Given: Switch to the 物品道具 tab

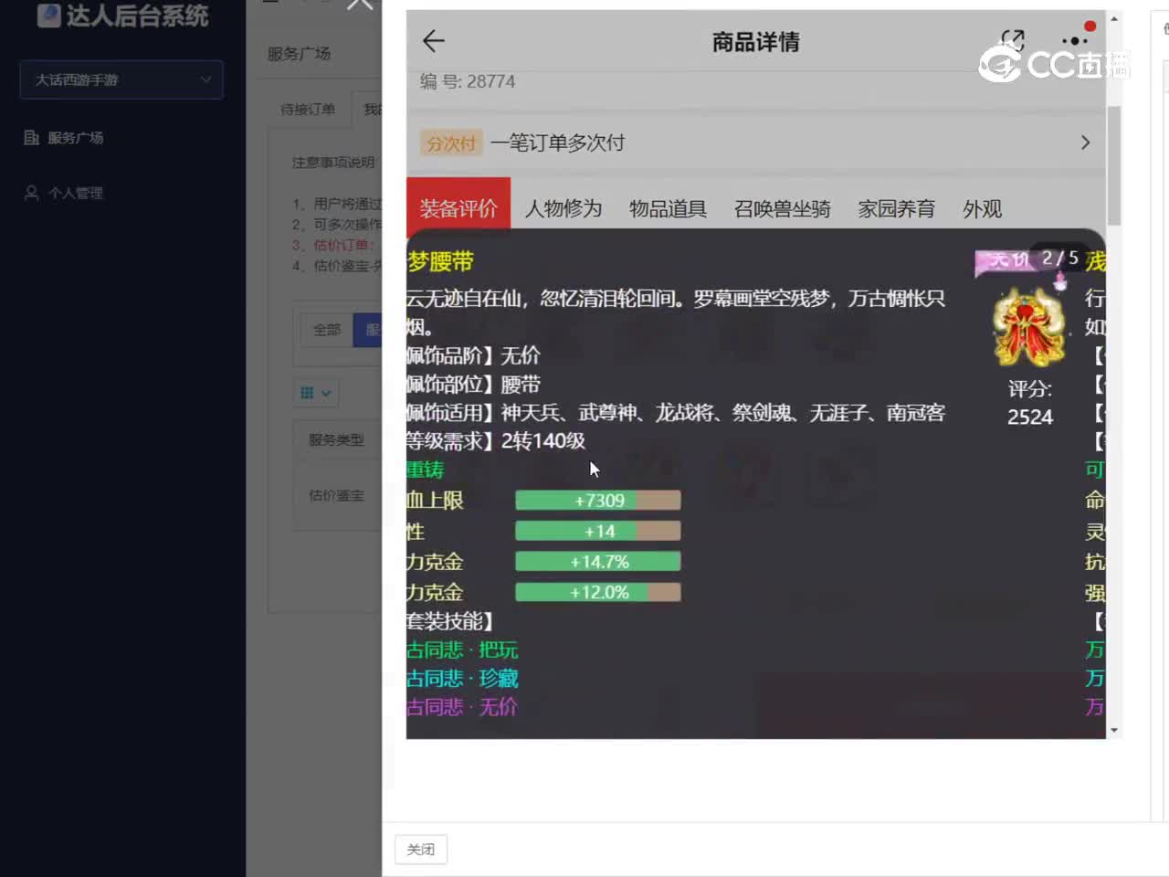Looking at the screenshot, I should 669,209.
